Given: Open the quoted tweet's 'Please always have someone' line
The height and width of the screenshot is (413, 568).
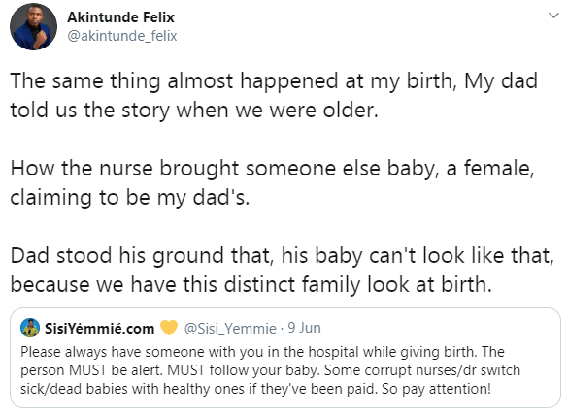Looking at the screenshot, I should (262, 352).
